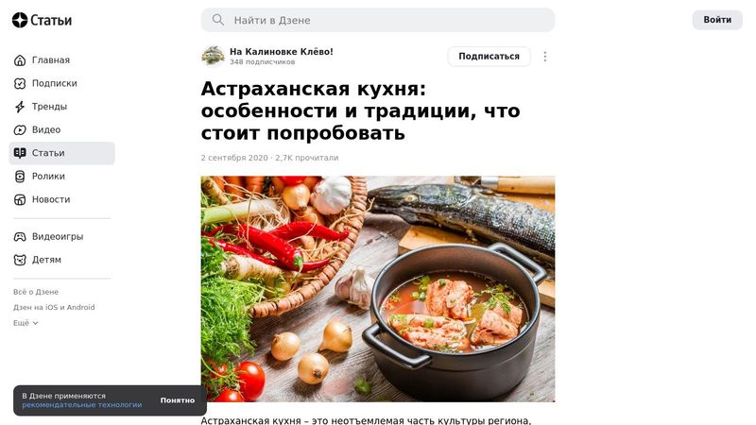Focus the Найти в Дзене search field

pos(378,20)
